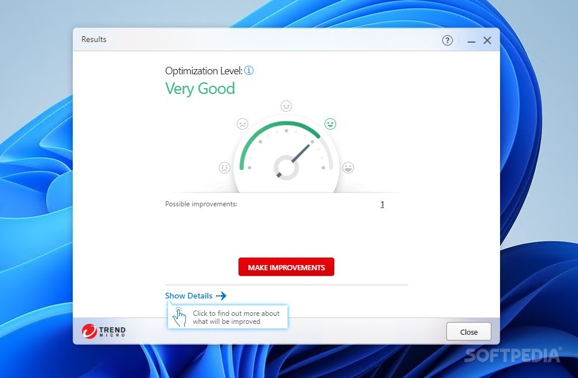Click the sad face gauge icon
This screenshot has width=578, height=378.
point(243,124)
